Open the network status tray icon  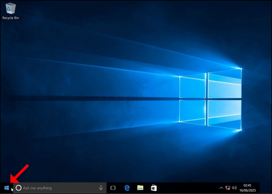point(228,188)
